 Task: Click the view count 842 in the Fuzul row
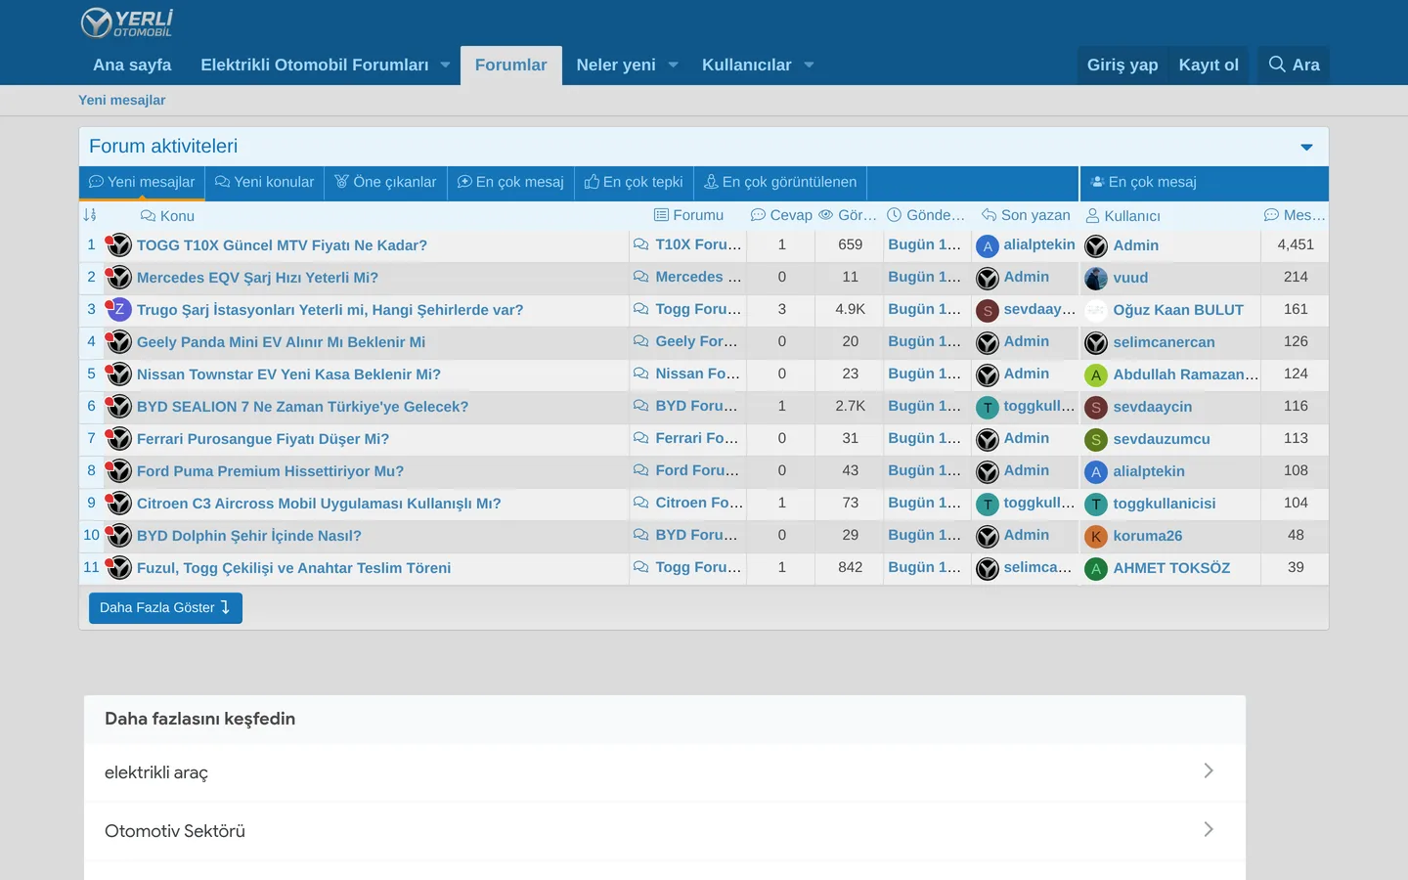pos(851,567)
